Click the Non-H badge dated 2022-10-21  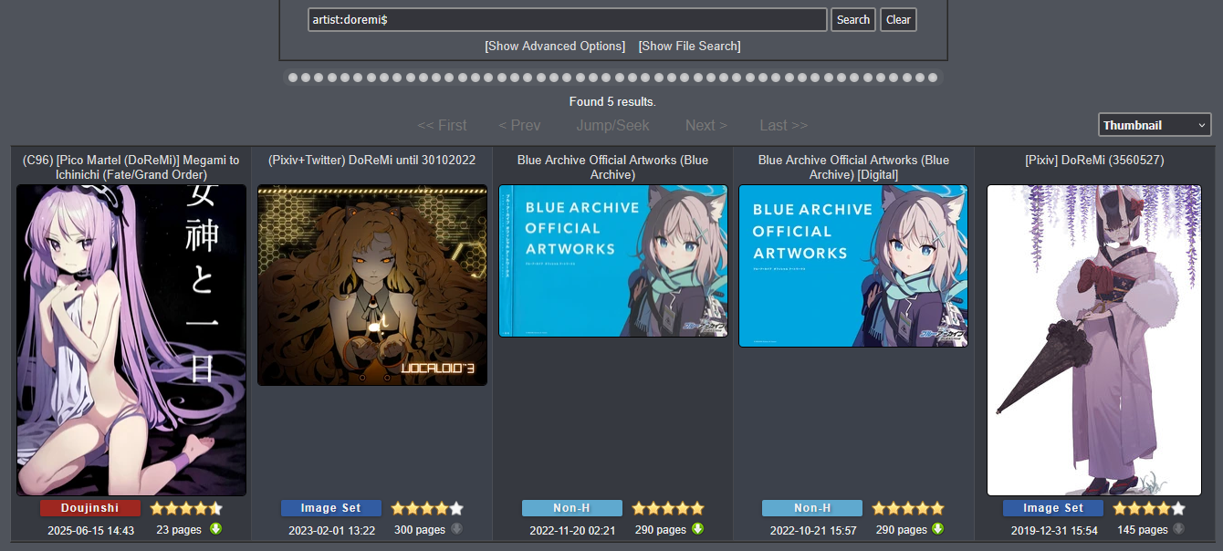point(812,508)
